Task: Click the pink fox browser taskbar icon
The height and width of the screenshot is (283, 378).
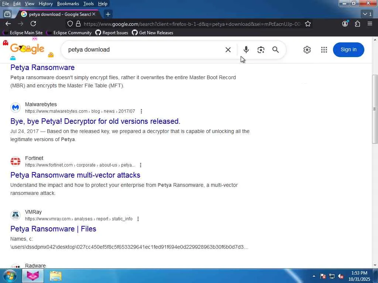Action: point(33,276)
